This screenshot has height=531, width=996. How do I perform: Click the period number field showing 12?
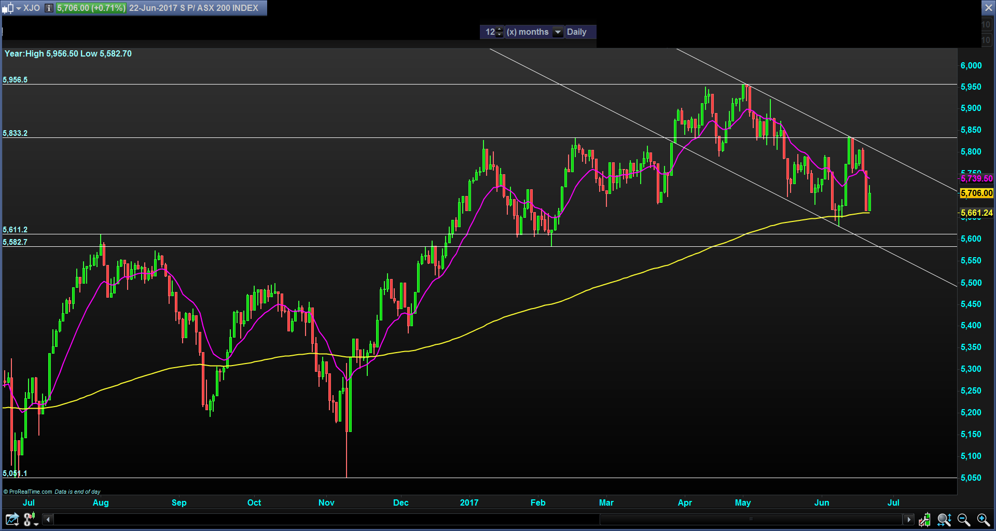490,32
